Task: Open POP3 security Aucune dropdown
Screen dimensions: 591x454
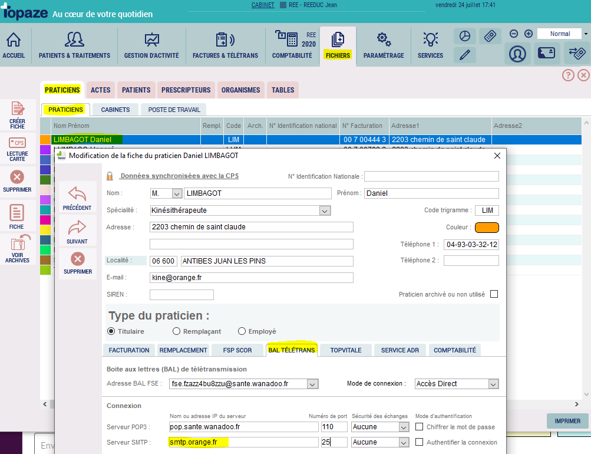Action: [x=404, y=427]
